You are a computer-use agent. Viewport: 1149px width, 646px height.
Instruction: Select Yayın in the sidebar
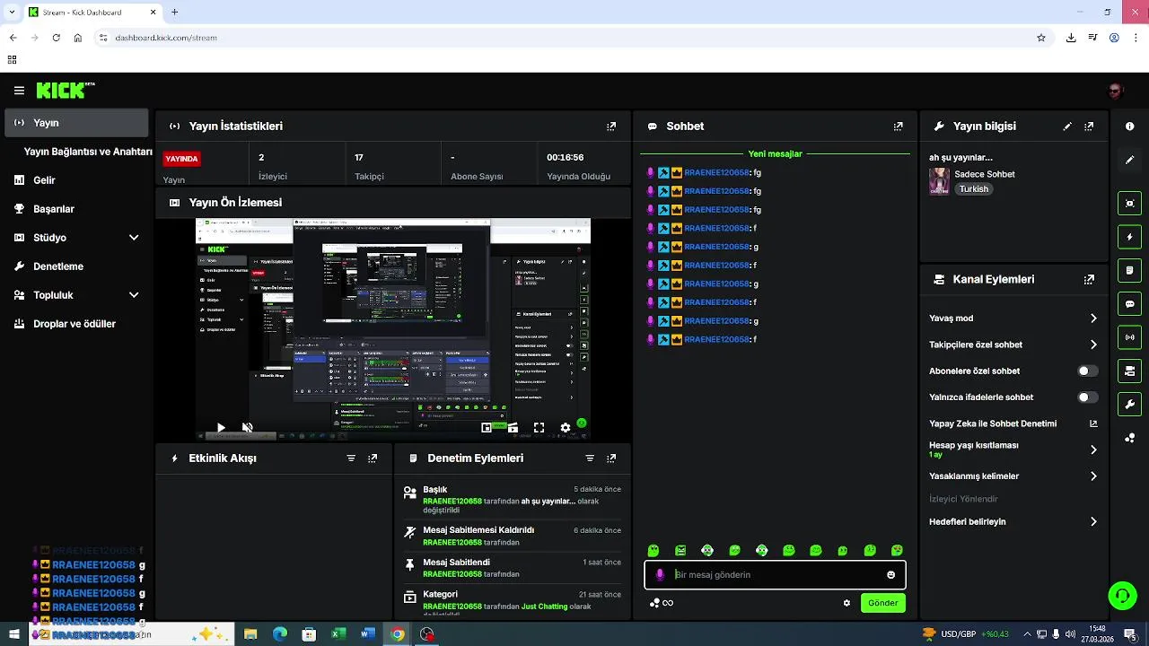click(x=76, y=123)
